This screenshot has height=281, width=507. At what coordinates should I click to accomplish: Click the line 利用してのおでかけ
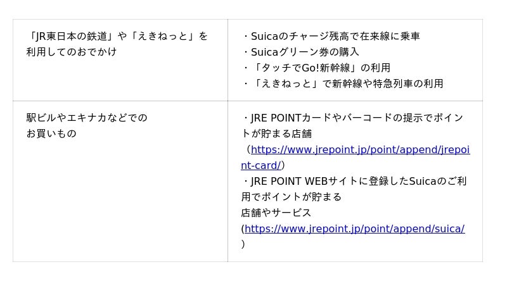coord(72,52)
